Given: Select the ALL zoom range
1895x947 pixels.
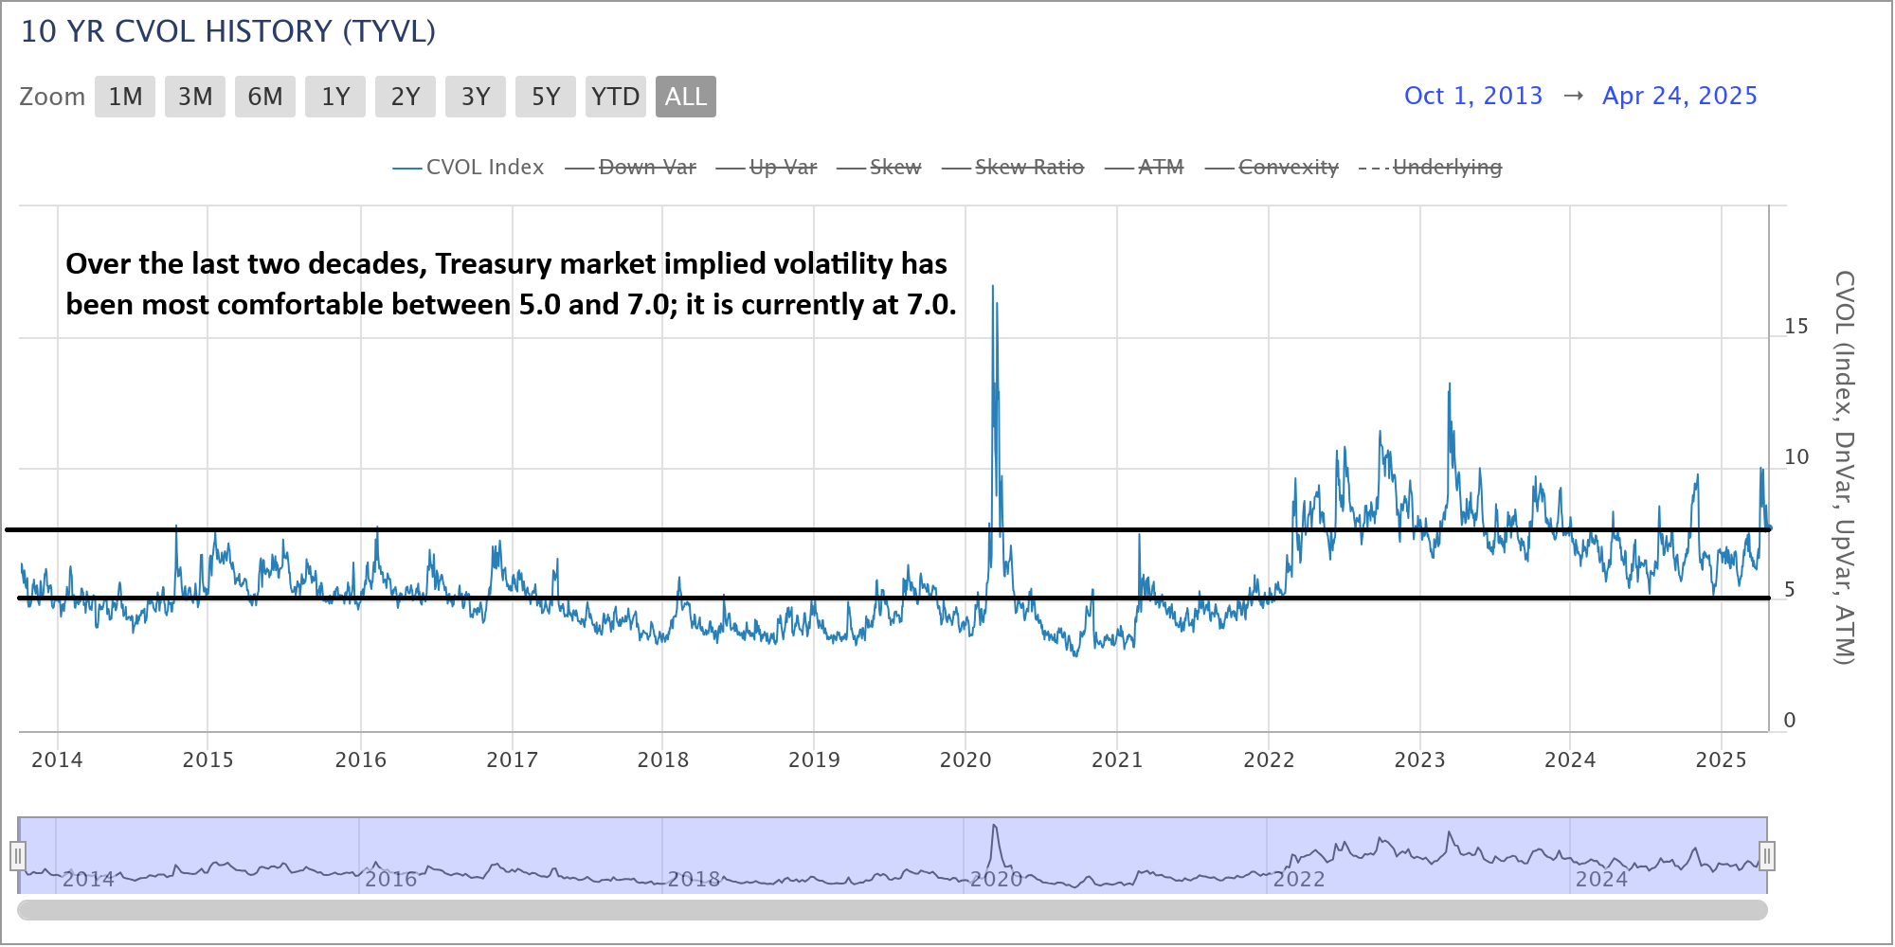Looking at the screenshot, I should coord(686,97).
